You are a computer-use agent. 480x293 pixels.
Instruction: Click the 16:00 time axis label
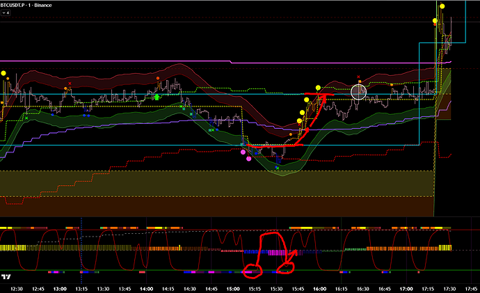[320, 287]
